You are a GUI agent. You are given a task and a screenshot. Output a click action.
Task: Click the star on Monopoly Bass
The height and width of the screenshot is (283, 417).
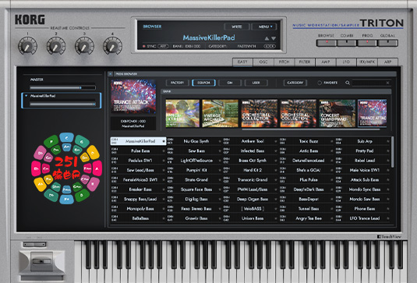coord(164,209)
